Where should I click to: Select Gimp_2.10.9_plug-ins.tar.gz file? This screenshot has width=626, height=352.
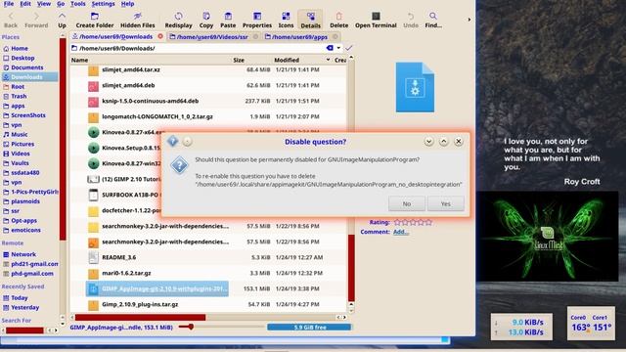click(x=140, y=304)
